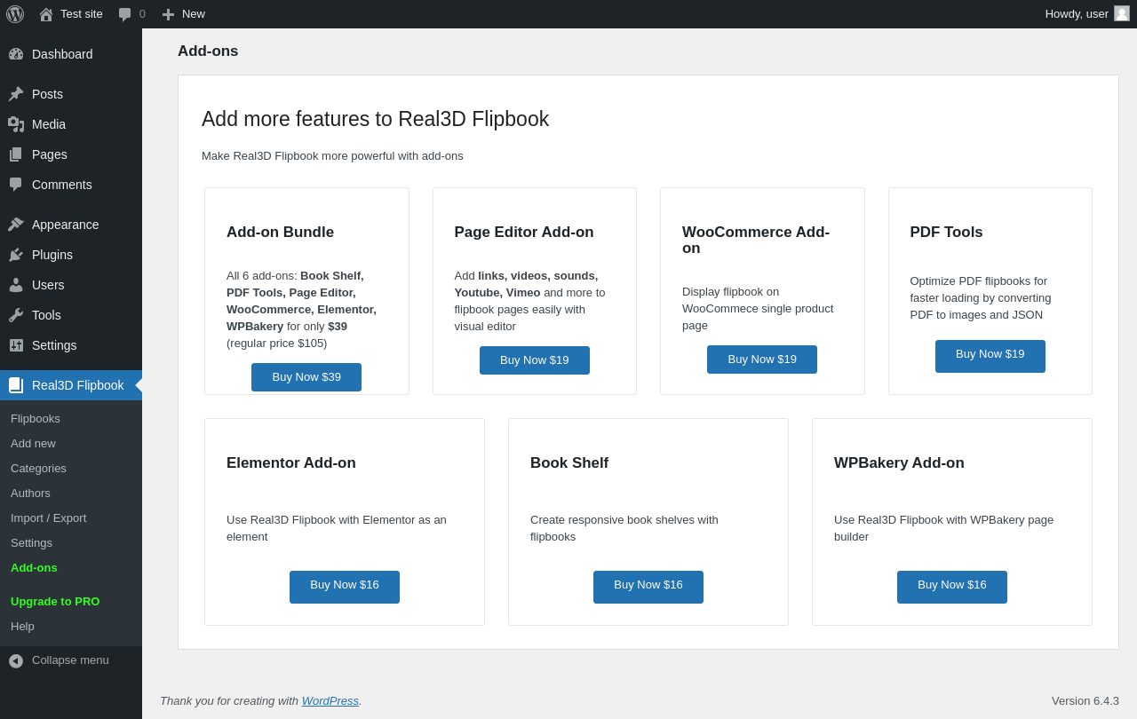Click the WordPress logo icon

pos(15,14)
